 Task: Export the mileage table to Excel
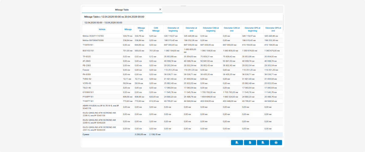[x=250, y=143]
